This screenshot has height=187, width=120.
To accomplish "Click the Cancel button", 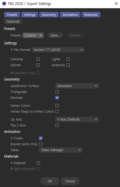I will [70, 181].
